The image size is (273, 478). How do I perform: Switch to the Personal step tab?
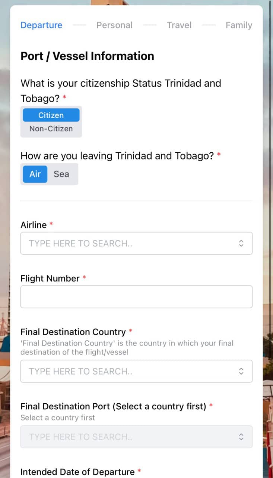(x=114, y=25)
